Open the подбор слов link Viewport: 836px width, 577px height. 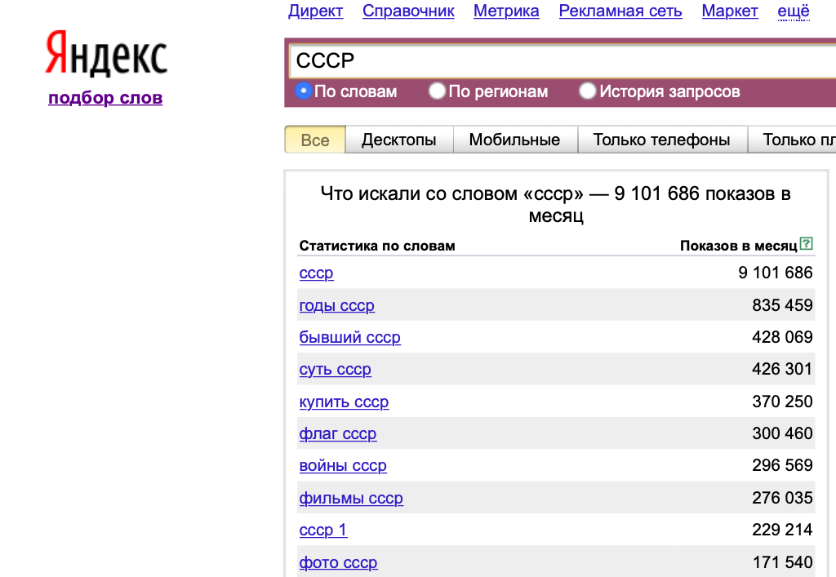[105, 98]
